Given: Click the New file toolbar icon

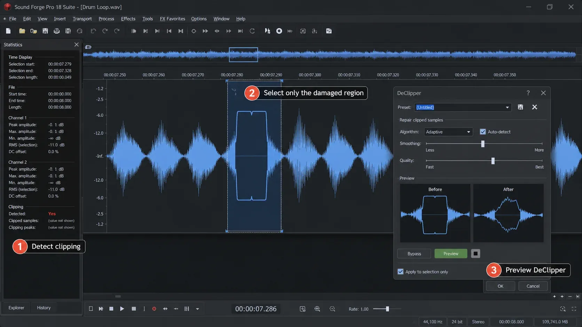Looking at the screenshot, I should click(8, 31).
